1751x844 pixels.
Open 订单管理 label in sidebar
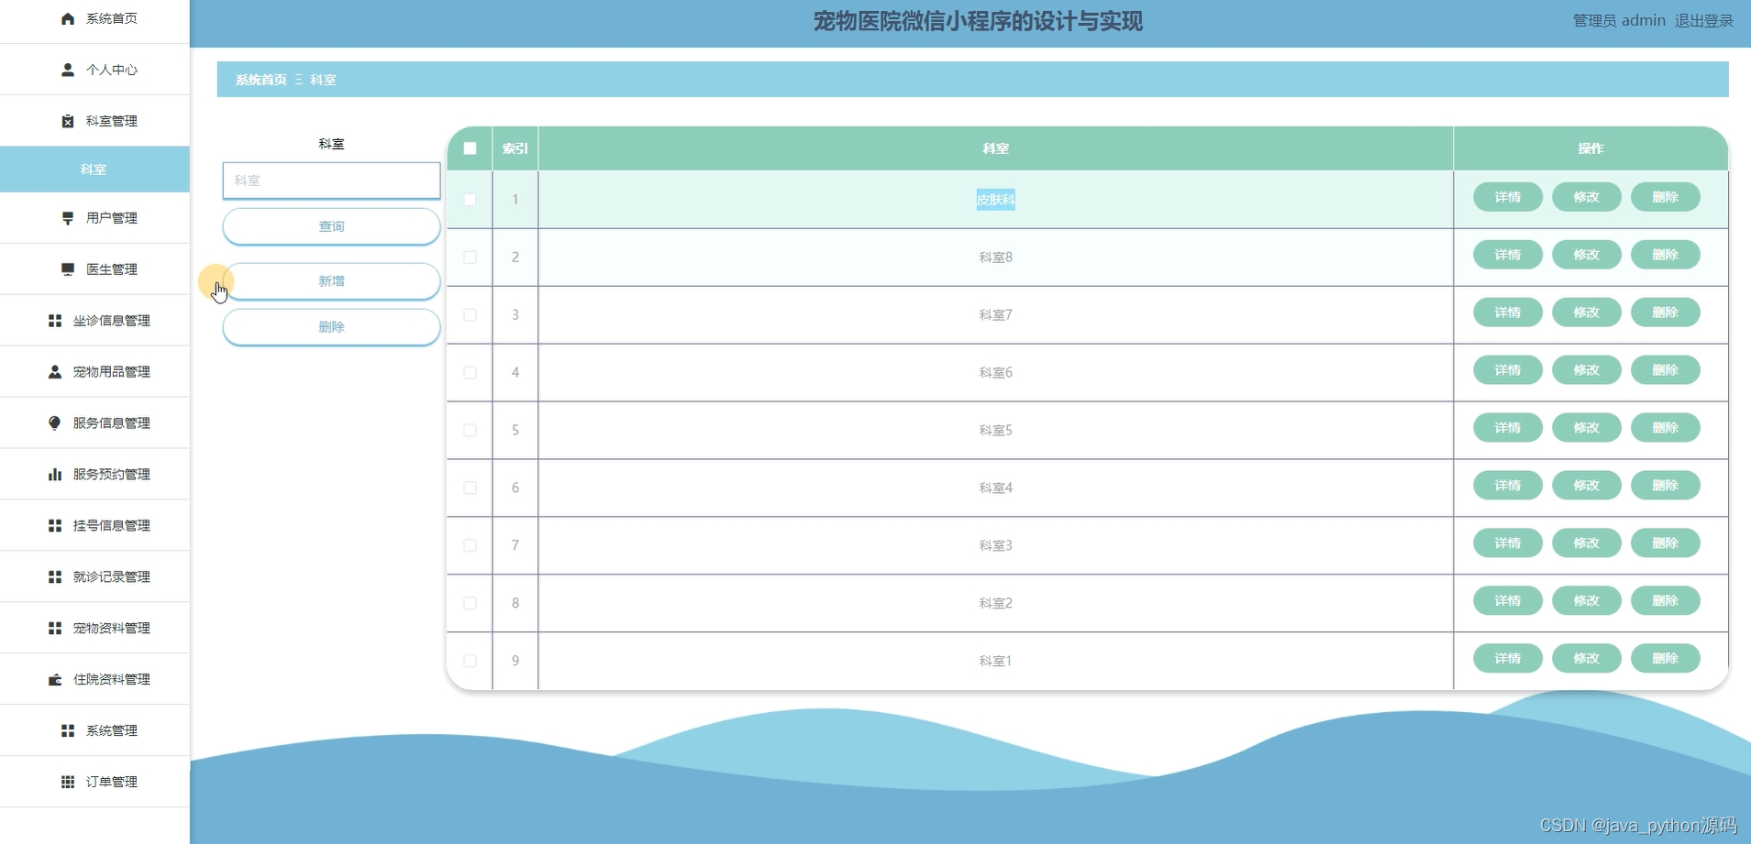pos(112,783)
